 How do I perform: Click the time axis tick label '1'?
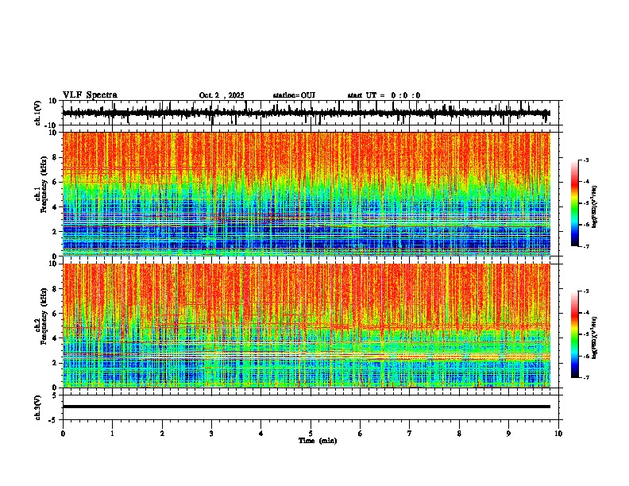[112, 434]
